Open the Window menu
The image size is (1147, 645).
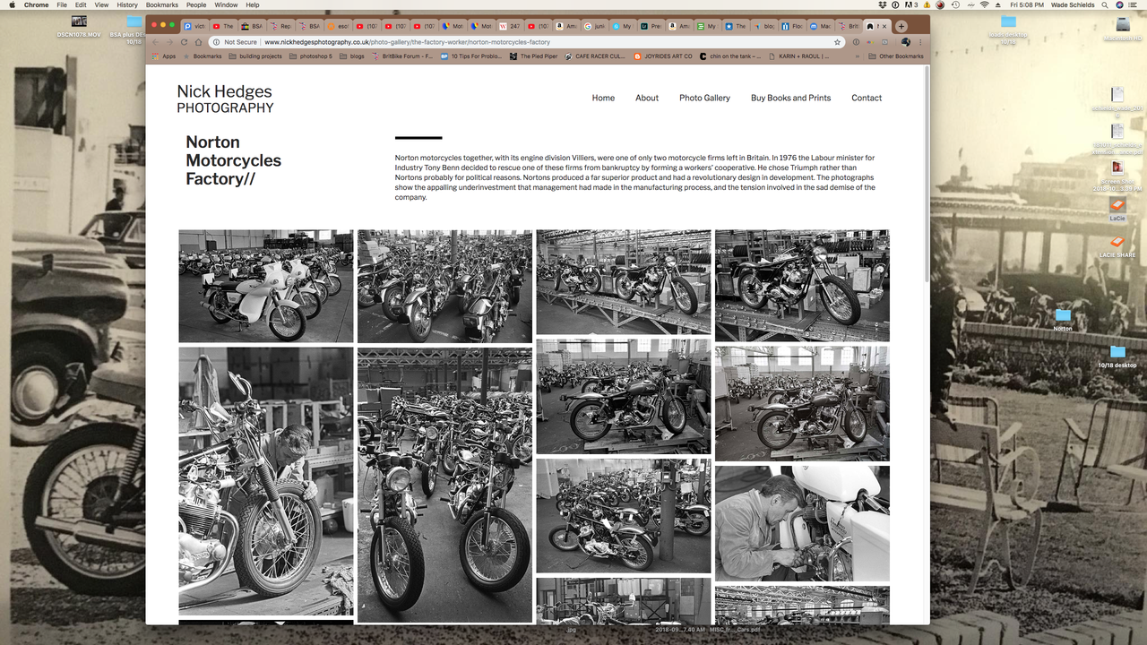[x=226, y=4]
